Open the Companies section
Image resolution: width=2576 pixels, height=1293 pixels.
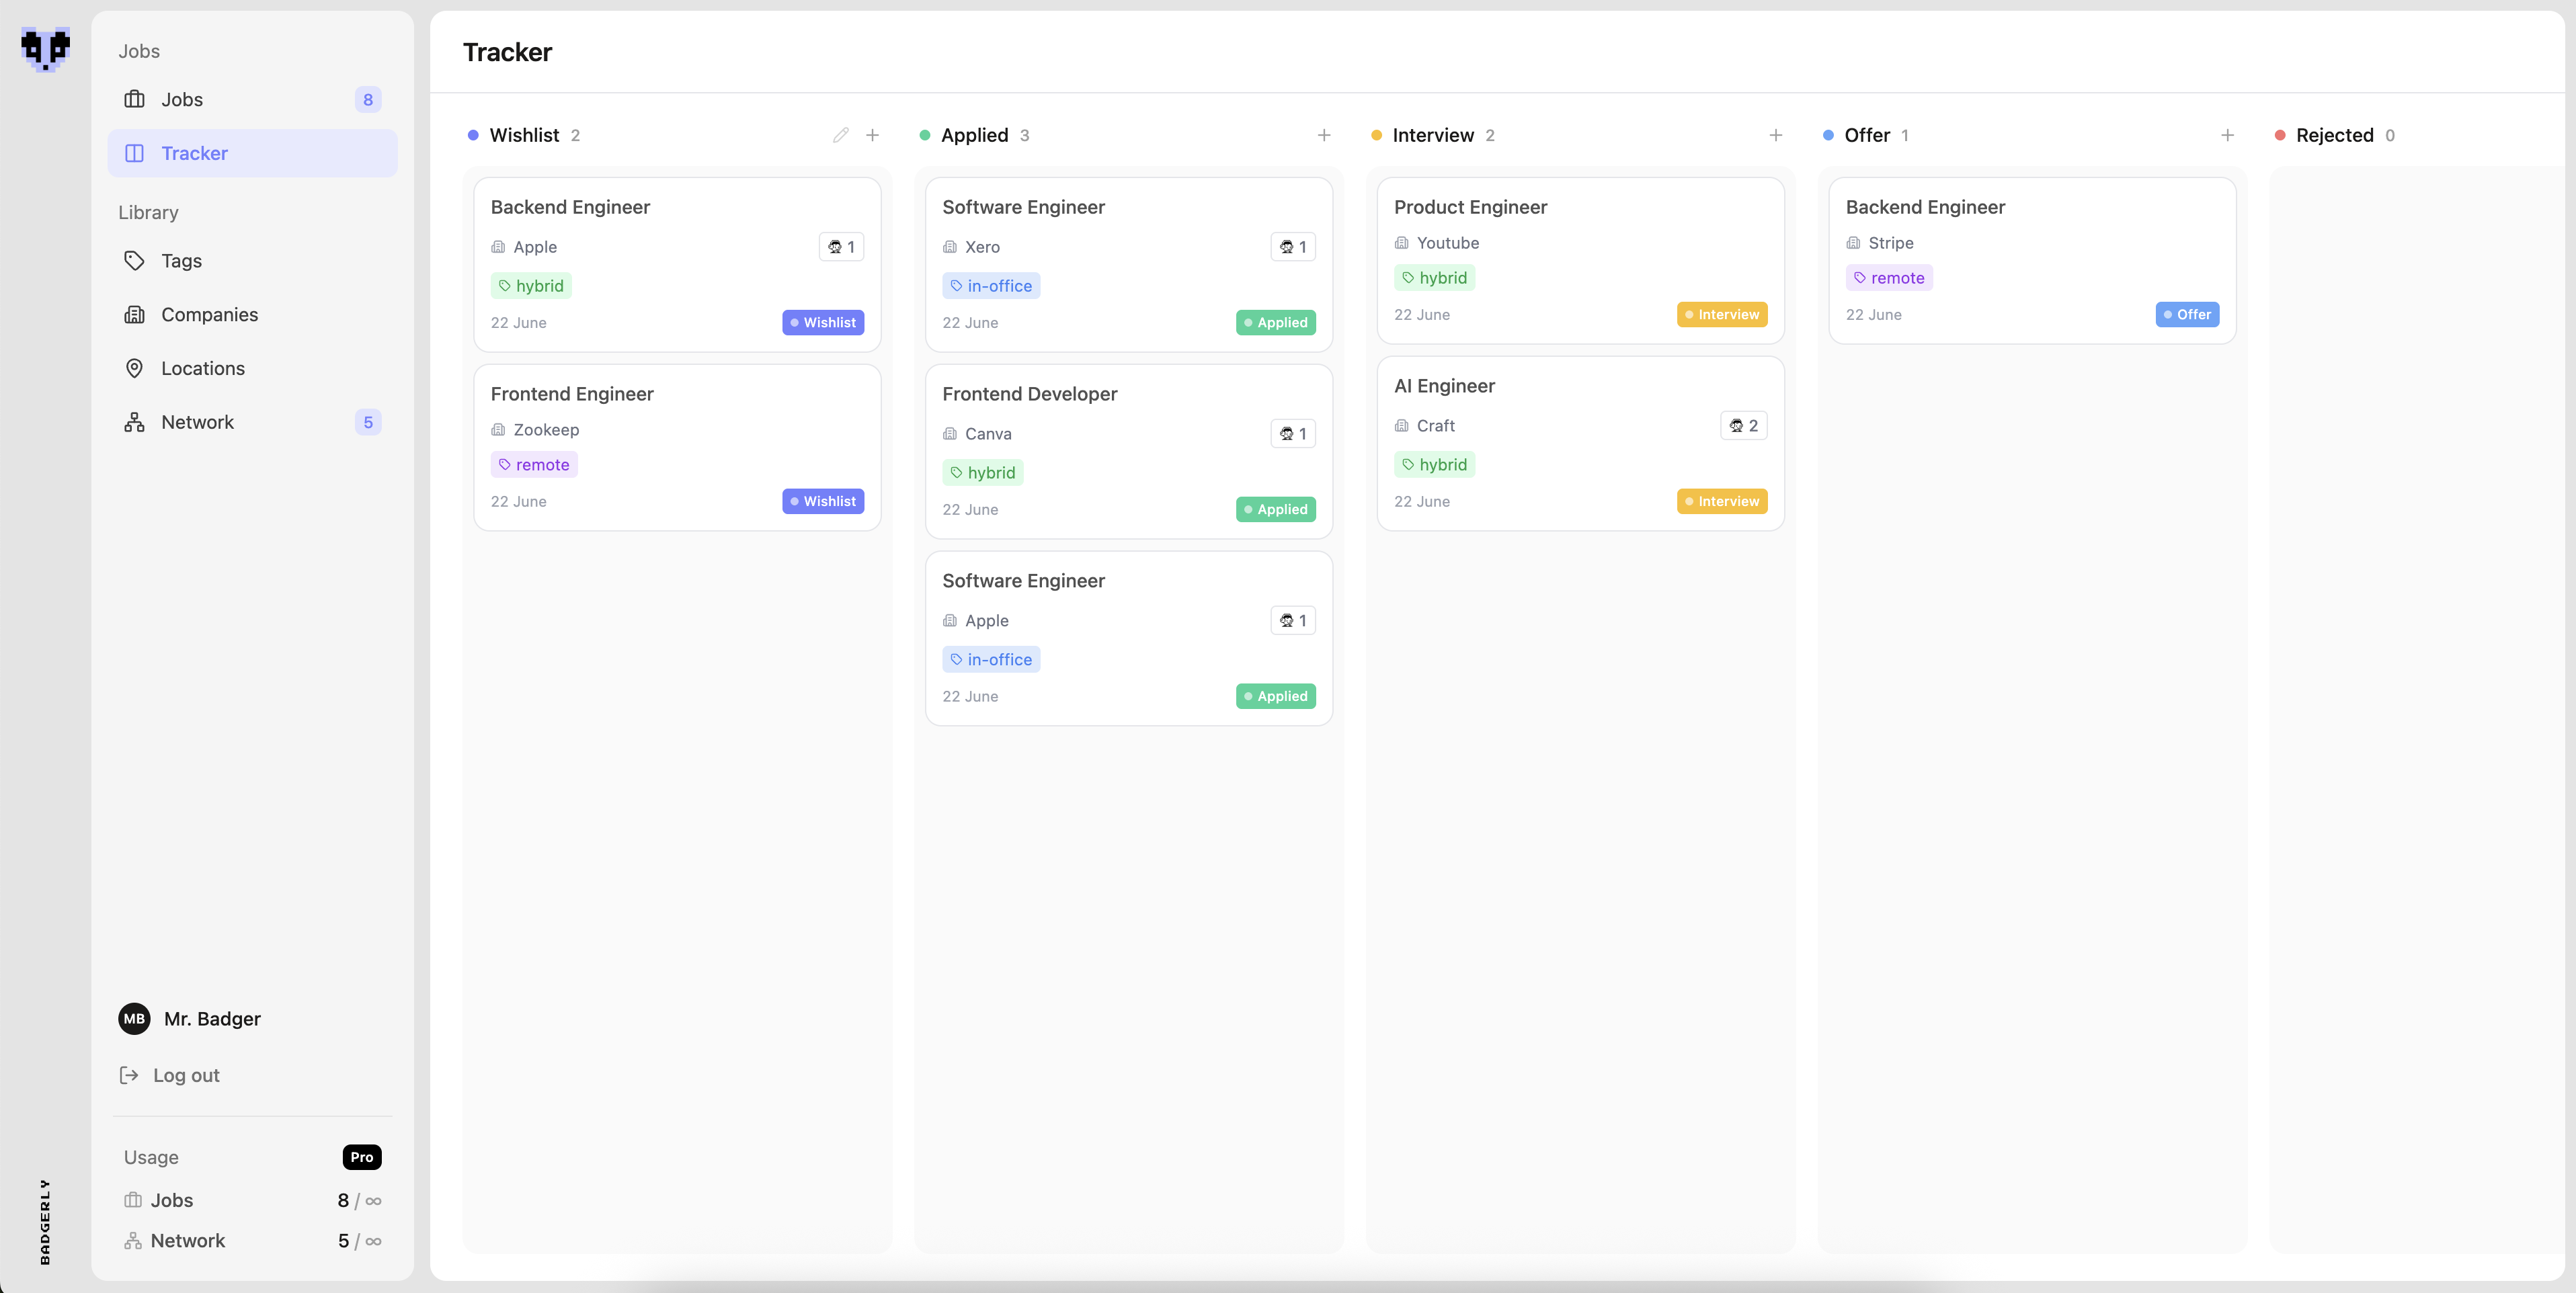(x=252, y=315)
